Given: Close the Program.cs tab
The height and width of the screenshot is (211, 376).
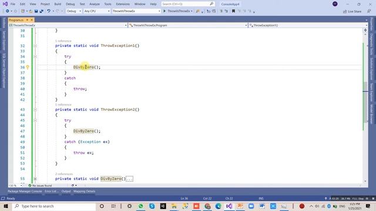Looking at the screenshot, I should point(32,20).
